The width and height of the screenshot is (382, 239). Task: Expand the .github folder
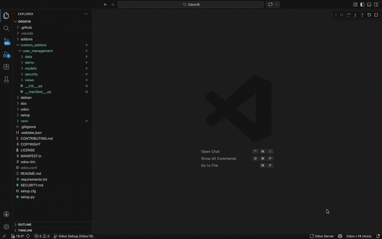[52, 28]
